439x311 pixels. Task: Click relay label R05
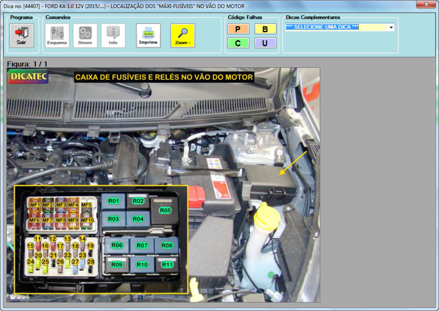165,210
